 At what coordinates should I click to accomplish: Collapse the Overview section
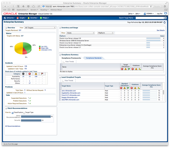[x=6, y=28]
